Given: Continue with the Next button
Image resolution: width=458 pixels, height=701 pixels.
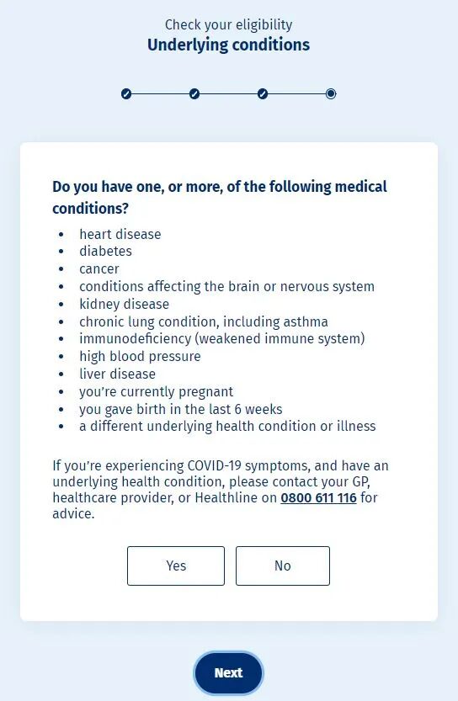Looking at the screenshot, I should (228, 673).
